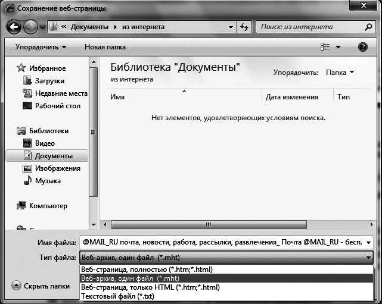The width and height of the screenshot is (382, 304).
Task: Click the Имя файла text field
Action: point(222,242)
